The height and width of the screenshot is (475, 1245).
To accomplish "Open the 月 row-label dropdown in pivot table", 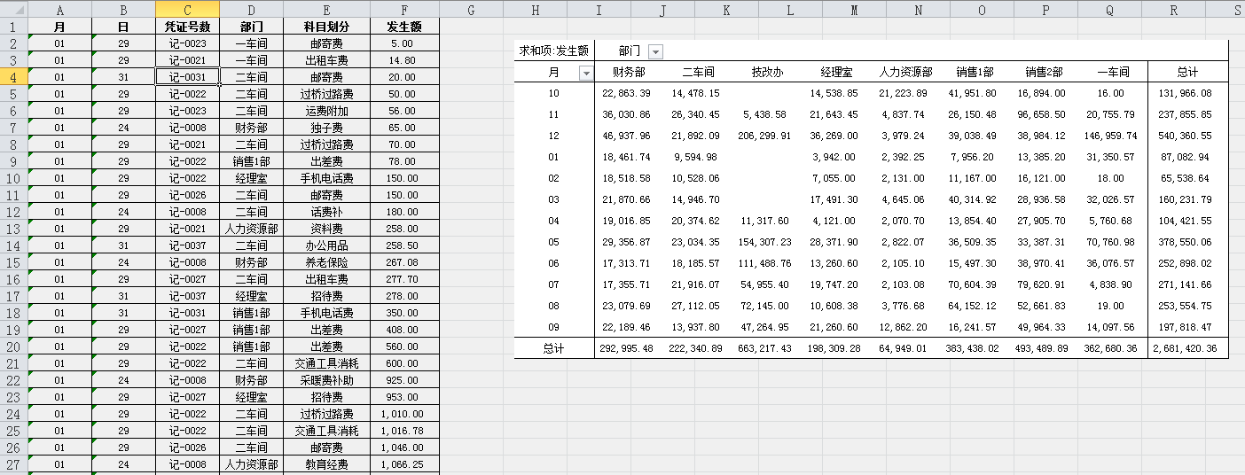I will pos(585,73).
